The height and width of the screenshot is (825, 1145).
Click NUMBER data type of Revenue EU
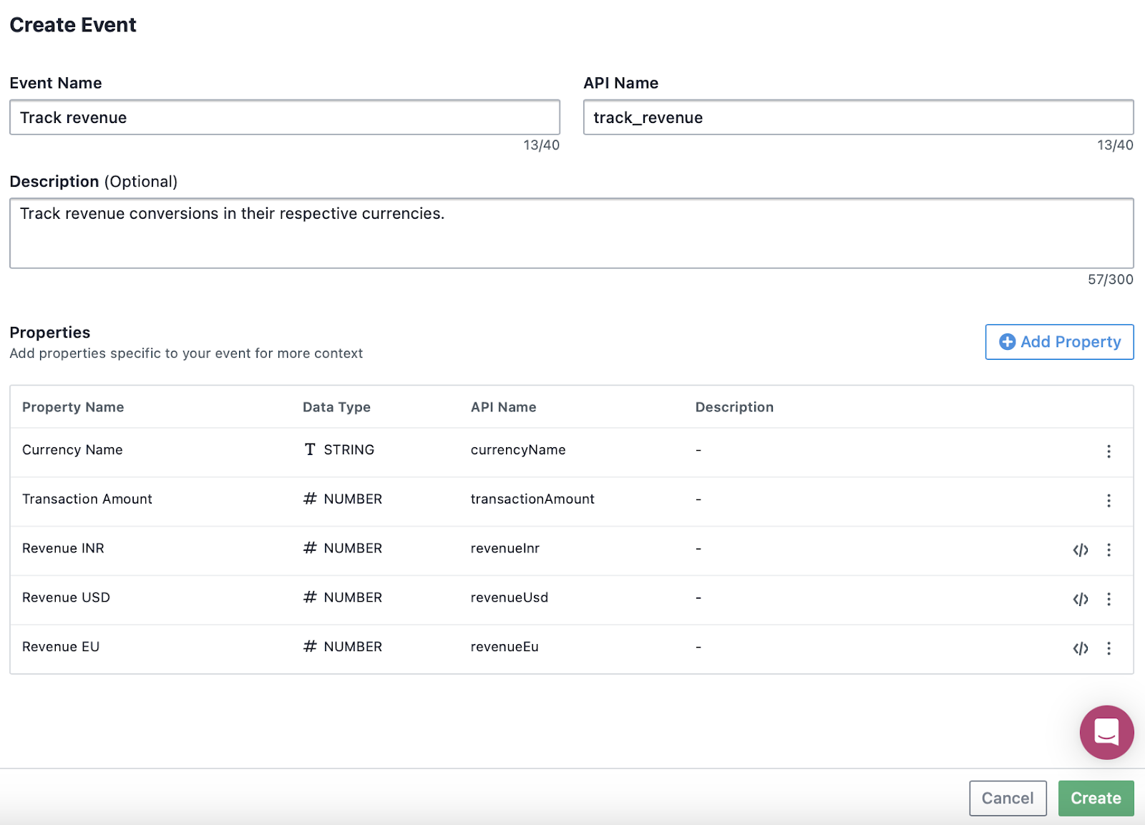tap(343, 647)
